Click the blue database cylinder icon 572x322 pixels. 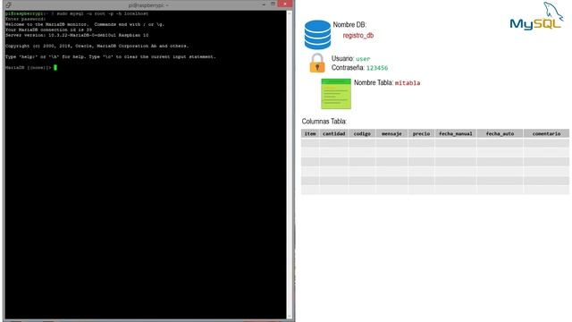(317, 35)
